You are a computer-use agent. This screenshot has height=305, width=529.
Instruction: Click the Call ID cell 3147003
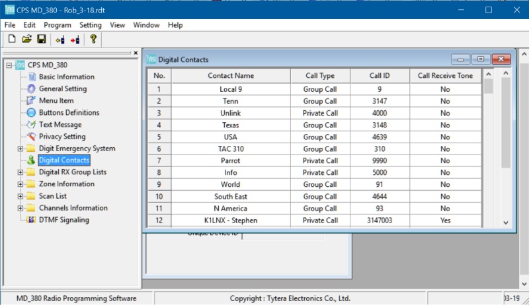380,220
